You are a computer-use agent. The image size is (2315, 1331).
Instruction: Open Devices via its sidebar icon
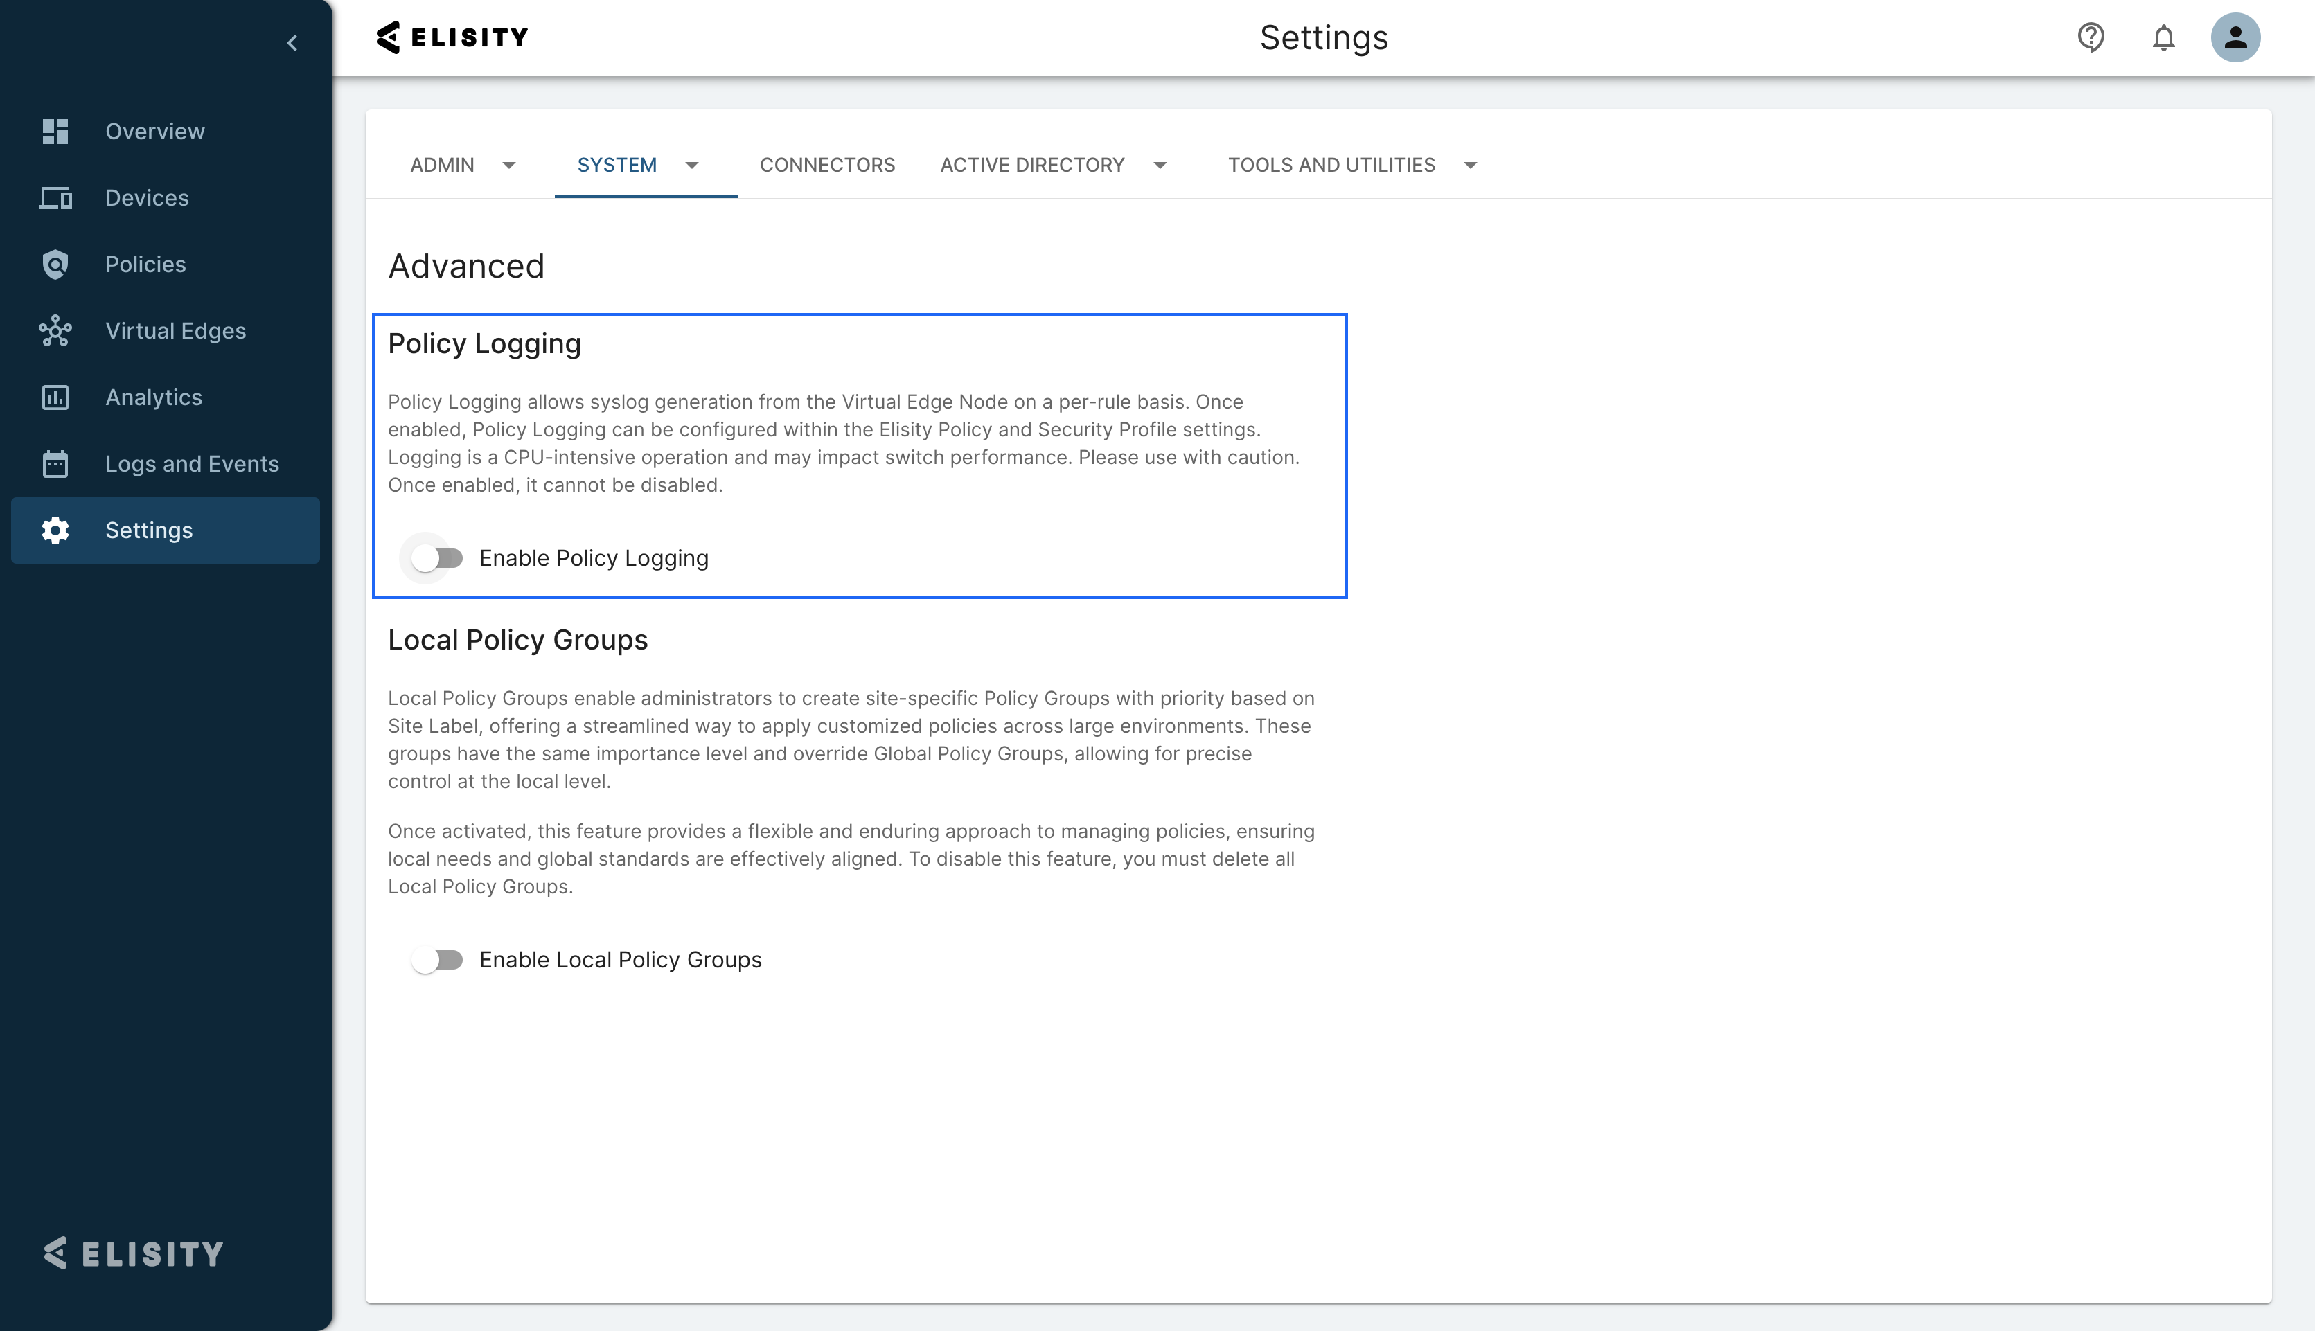point(56,198)
